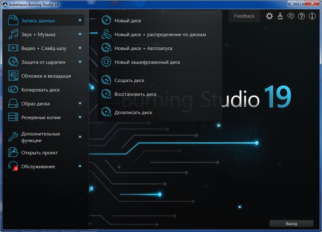
Task: Choose Новый диск + Автозапуск text
Action: point(143,48)
